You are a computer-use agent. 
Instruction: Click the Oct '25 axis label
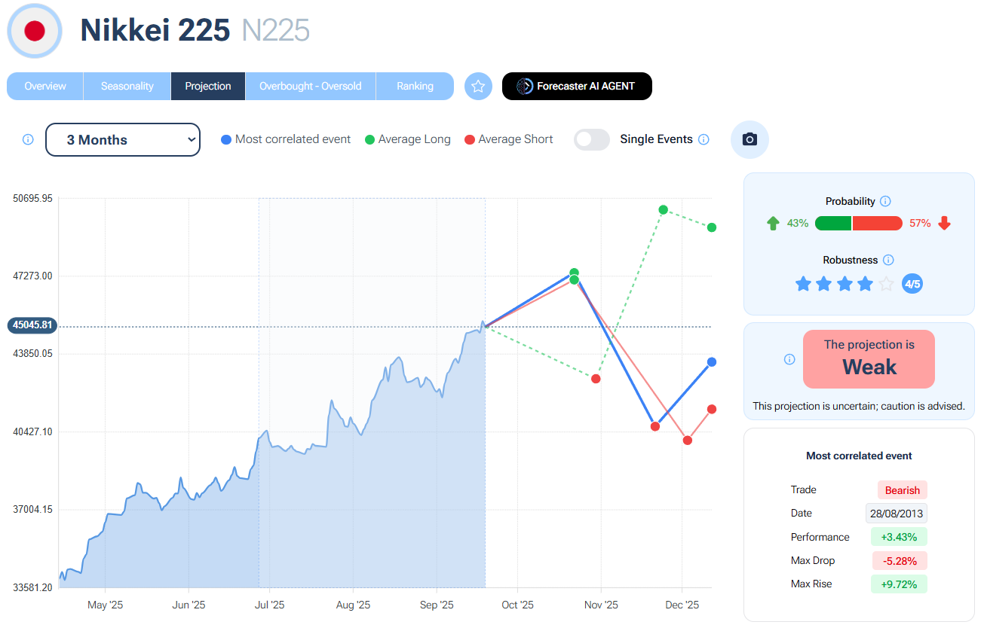click(518, 605)
